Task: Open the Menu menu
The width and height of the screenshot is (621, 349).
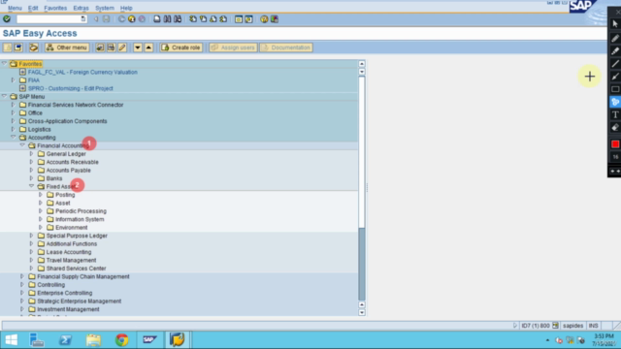Action: [x=15, y=8]
